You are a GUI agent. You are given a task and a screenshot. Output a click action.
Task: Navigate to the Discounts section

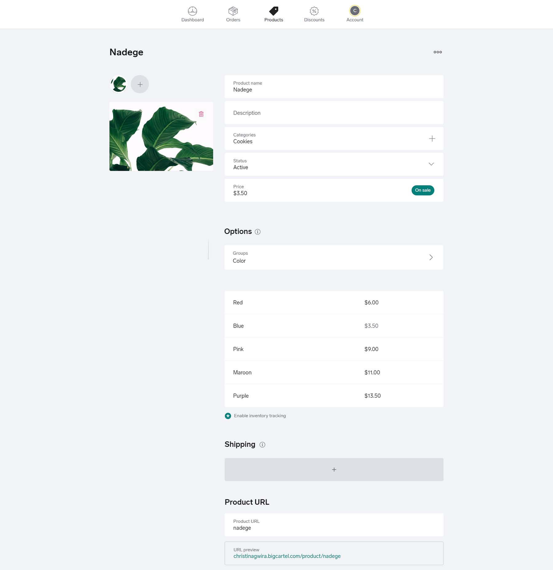coord(314,14)
